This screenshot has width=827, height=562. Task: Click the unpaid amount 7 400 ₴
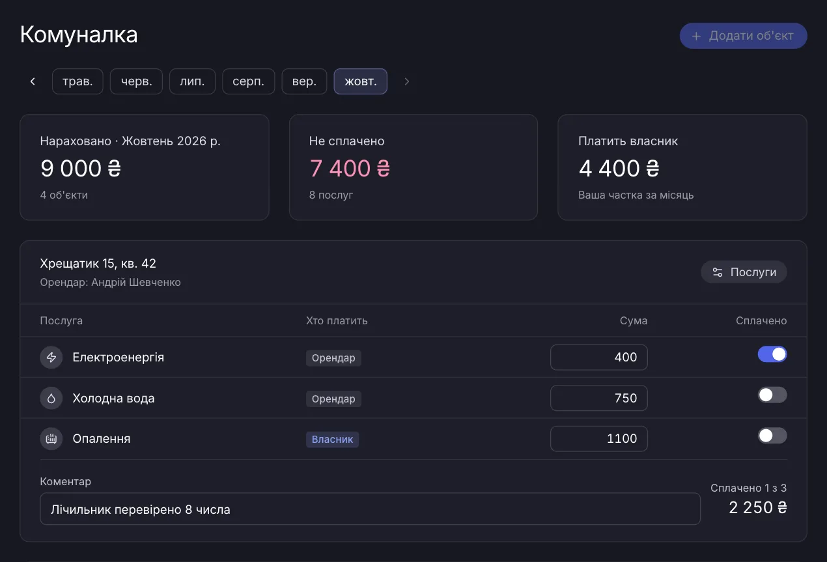click(x=350, y=169)
